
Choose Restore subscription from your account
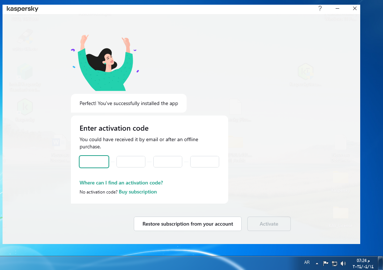tap(188, 224)
